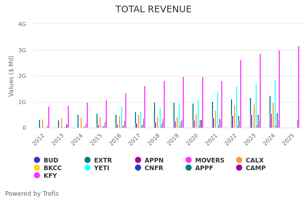
Task: Select the tall cyan bar for 2024
Action: [x=275, y=104]
